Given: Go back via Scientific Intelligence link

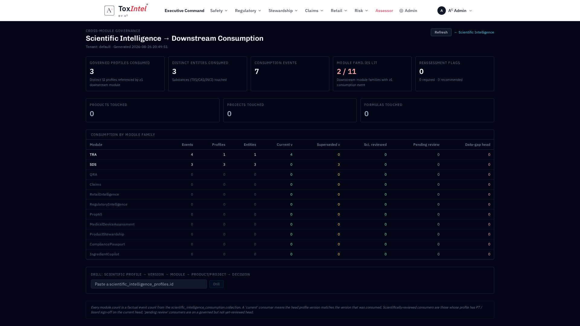Looking at the screenshot, I should coord(474,32).
